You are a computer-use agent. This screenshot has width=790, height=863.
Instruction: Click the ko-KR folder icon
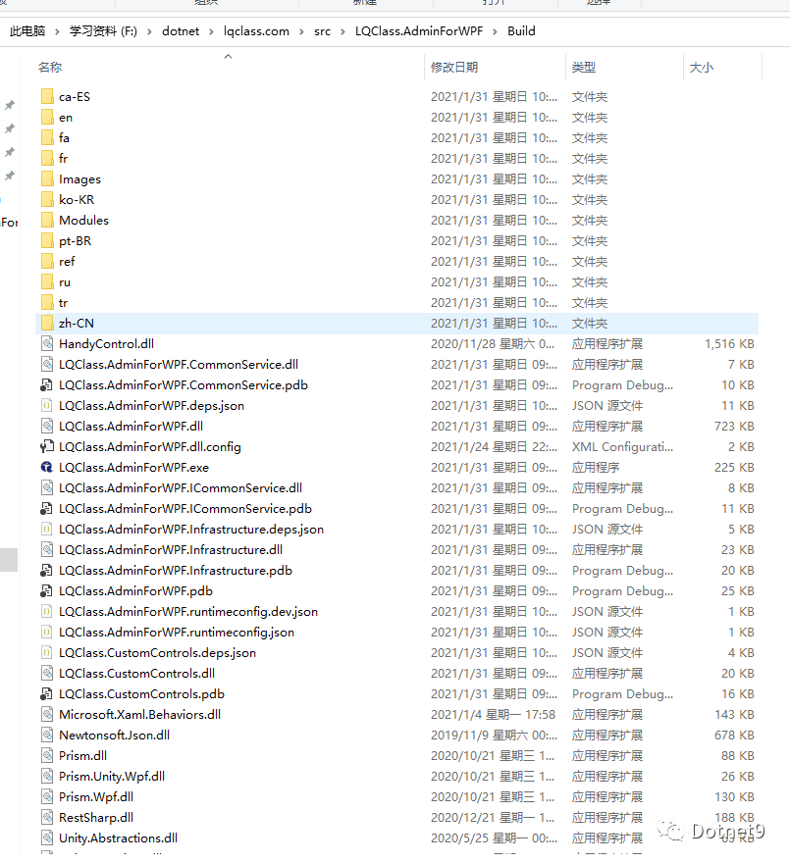(x=47, y=200)
